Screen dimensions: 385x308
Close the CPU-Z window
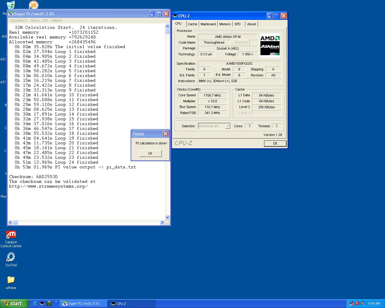(x=284, y=16)
